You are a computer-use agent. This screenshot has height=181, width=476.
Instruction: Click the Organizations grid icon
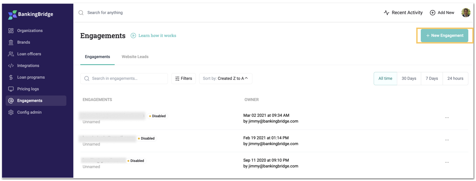coord(11,31)
